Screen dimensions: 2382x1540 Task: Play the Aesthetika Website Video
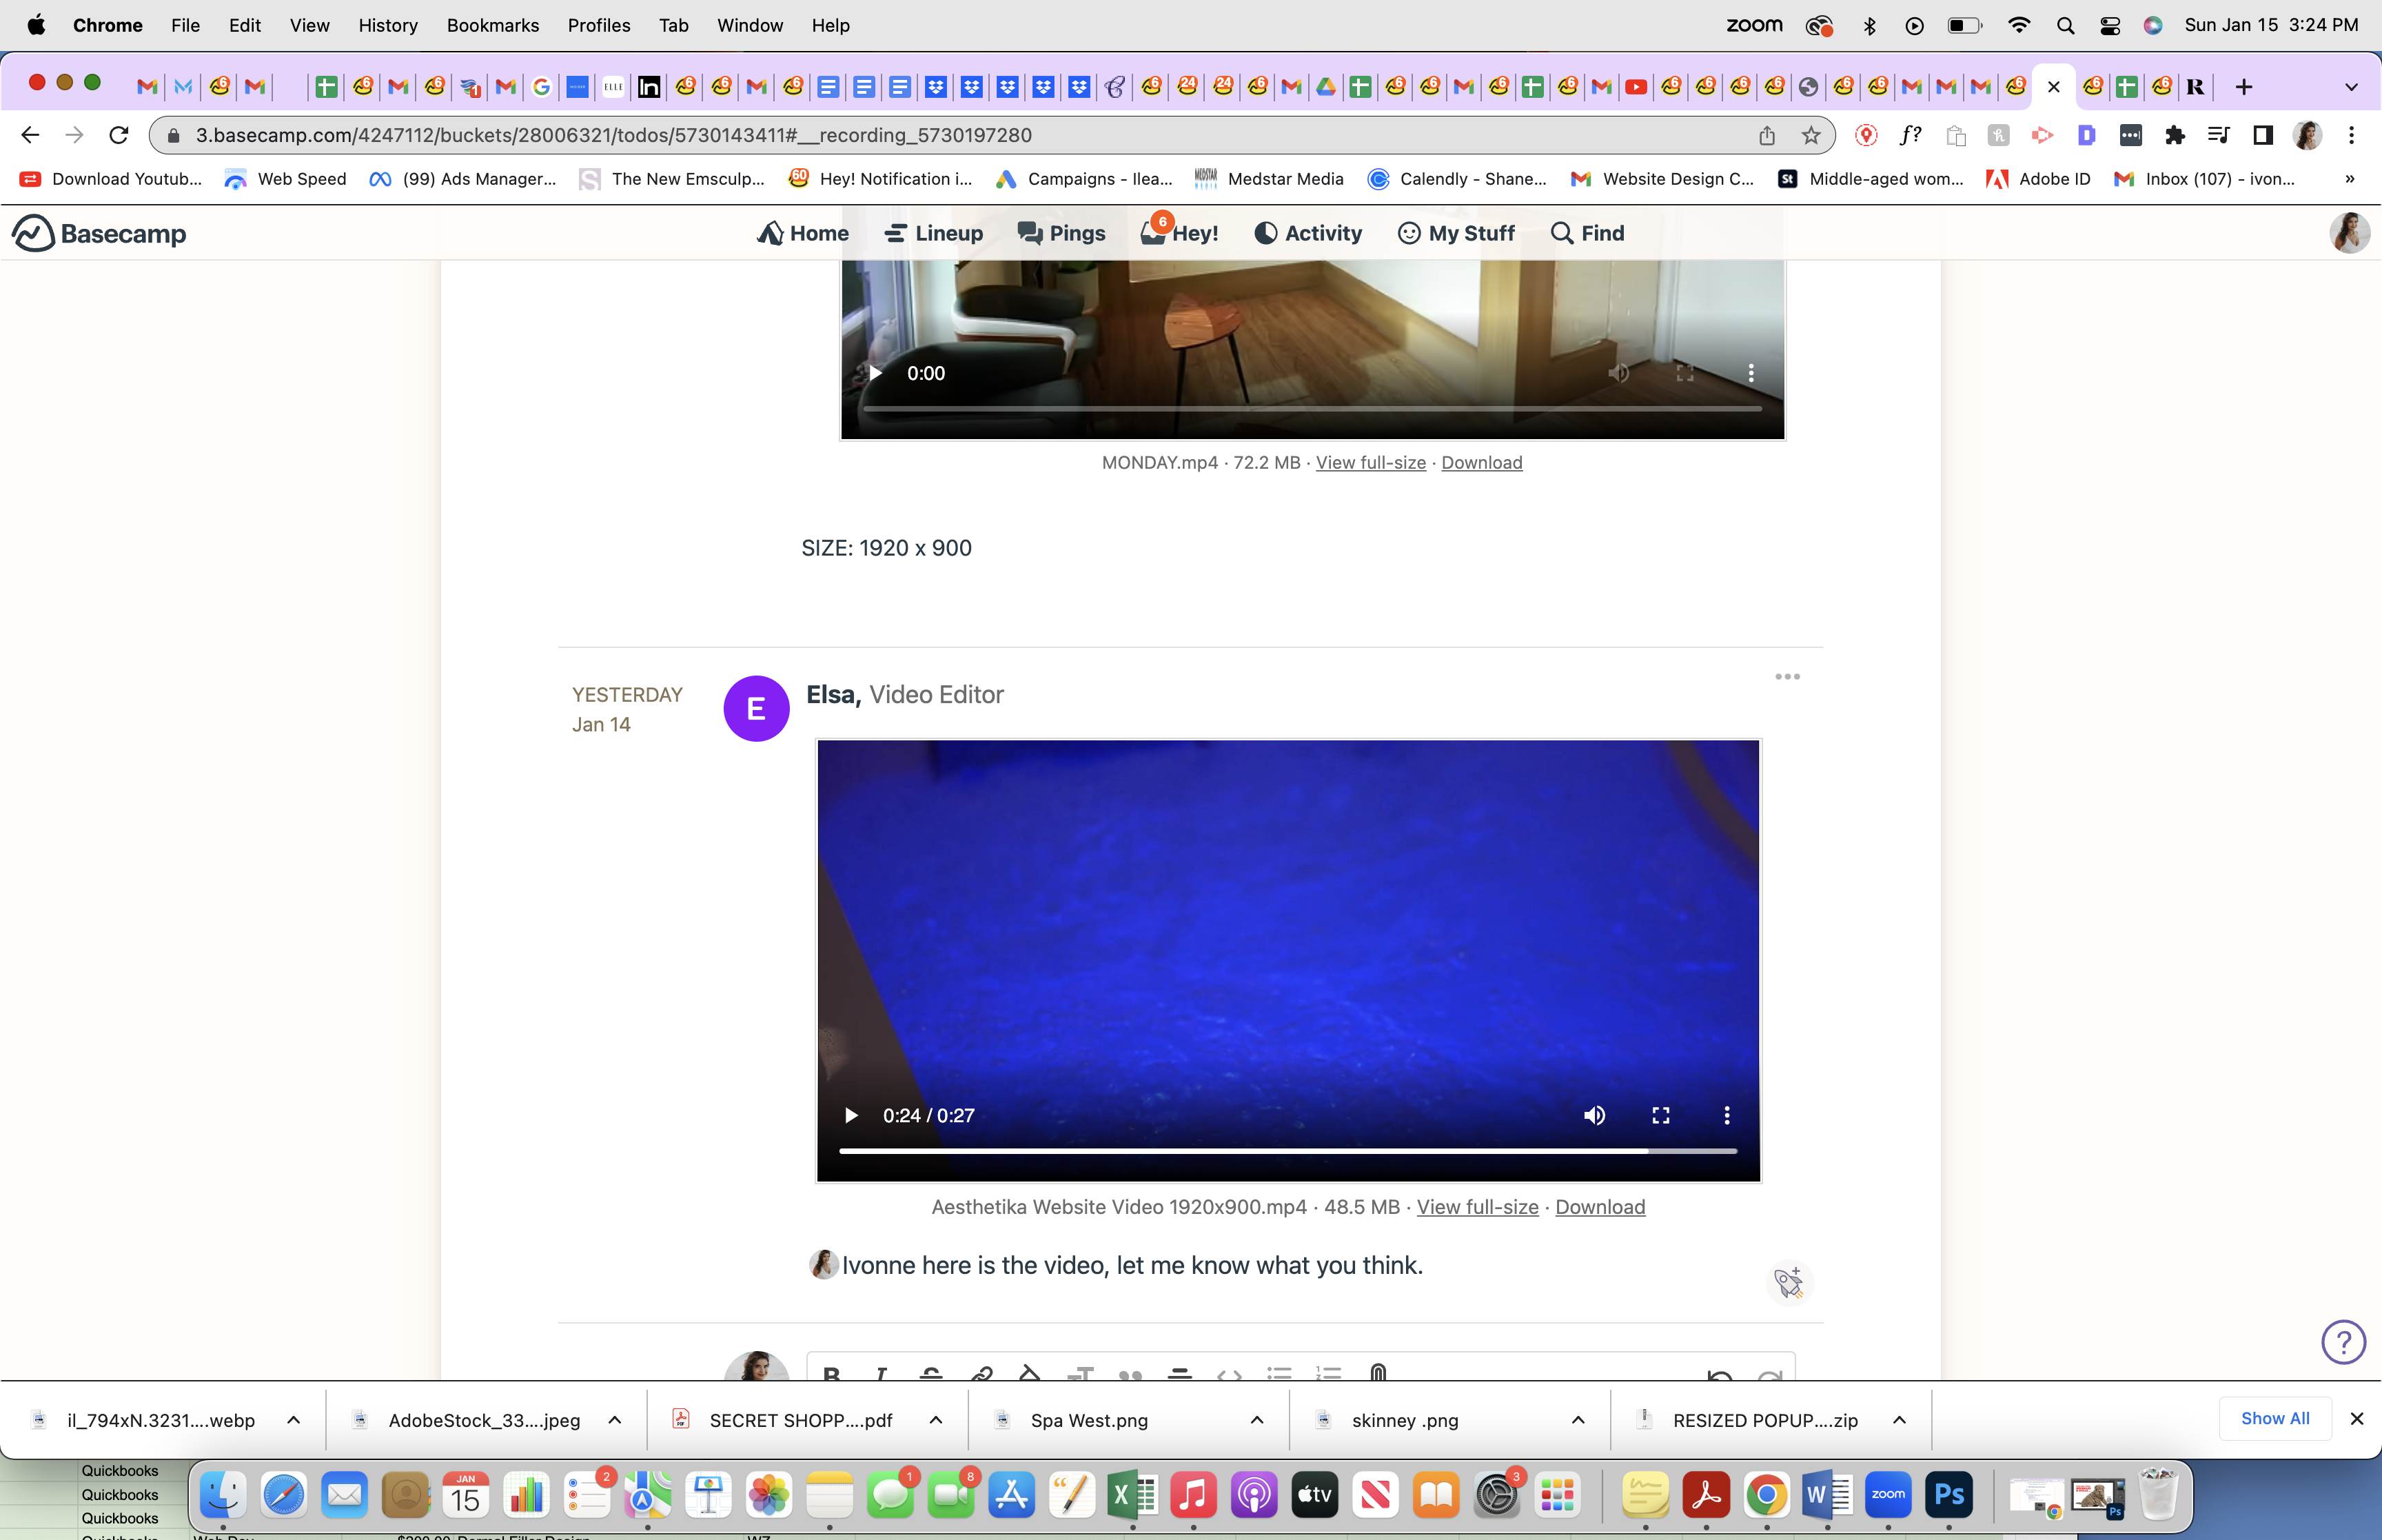[851, 1115]
